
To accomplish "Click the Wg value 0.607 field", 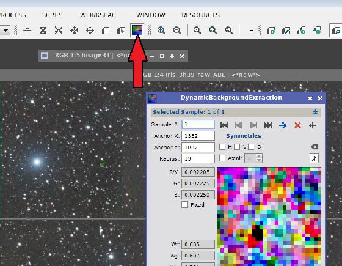I will [x=198, y=256].
